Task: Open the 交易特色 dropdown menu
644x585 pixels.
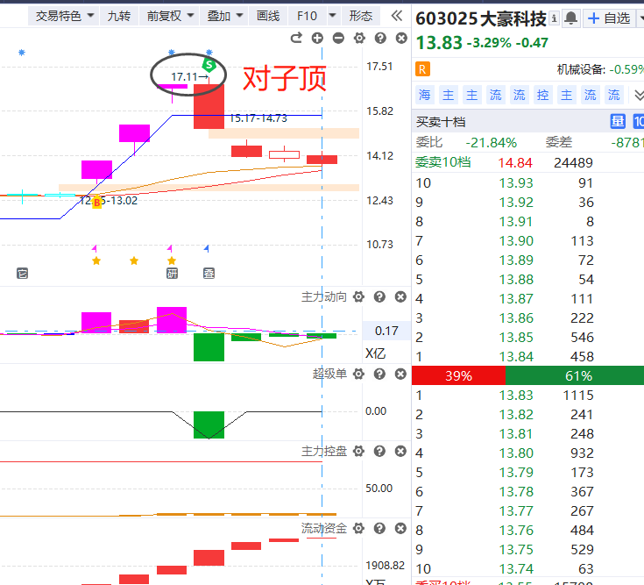Action: point(64,16)
